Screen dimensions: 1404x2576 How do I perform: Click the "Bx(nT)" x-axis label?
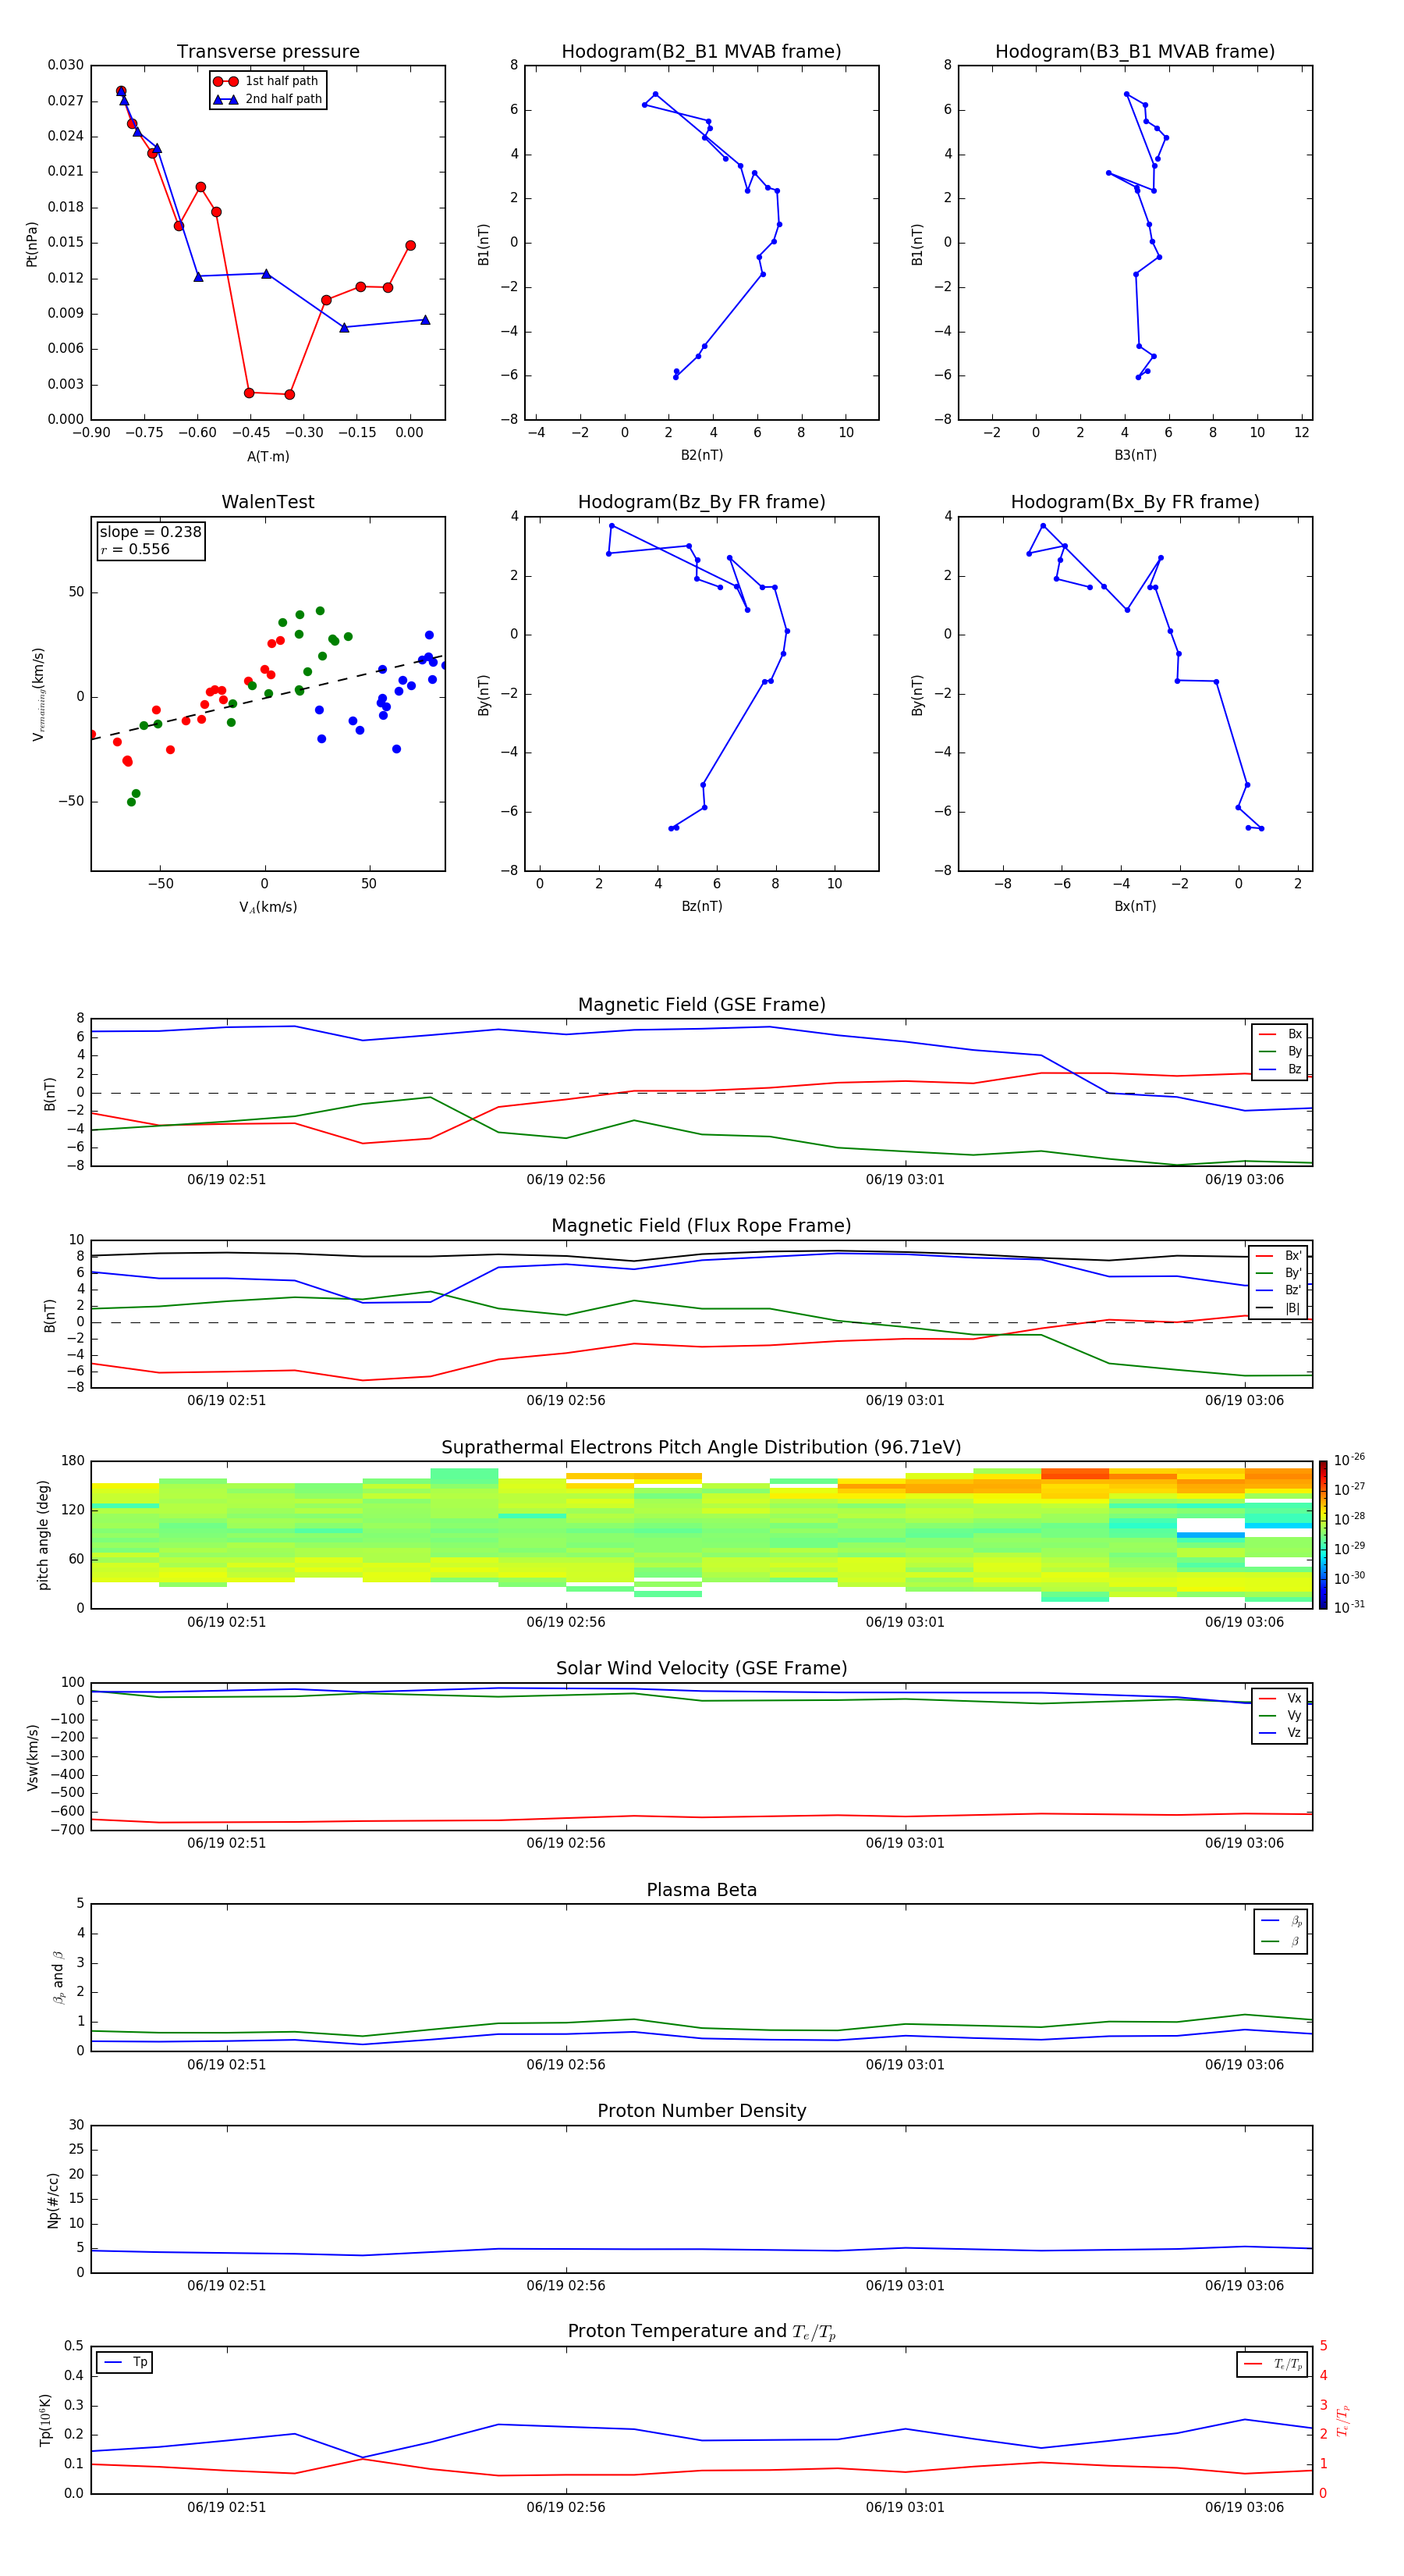1135,906
